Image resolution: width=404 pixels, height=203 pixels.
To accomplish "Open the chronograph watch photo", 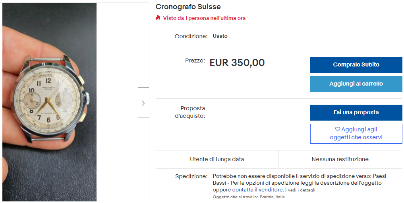I will 50,102.
